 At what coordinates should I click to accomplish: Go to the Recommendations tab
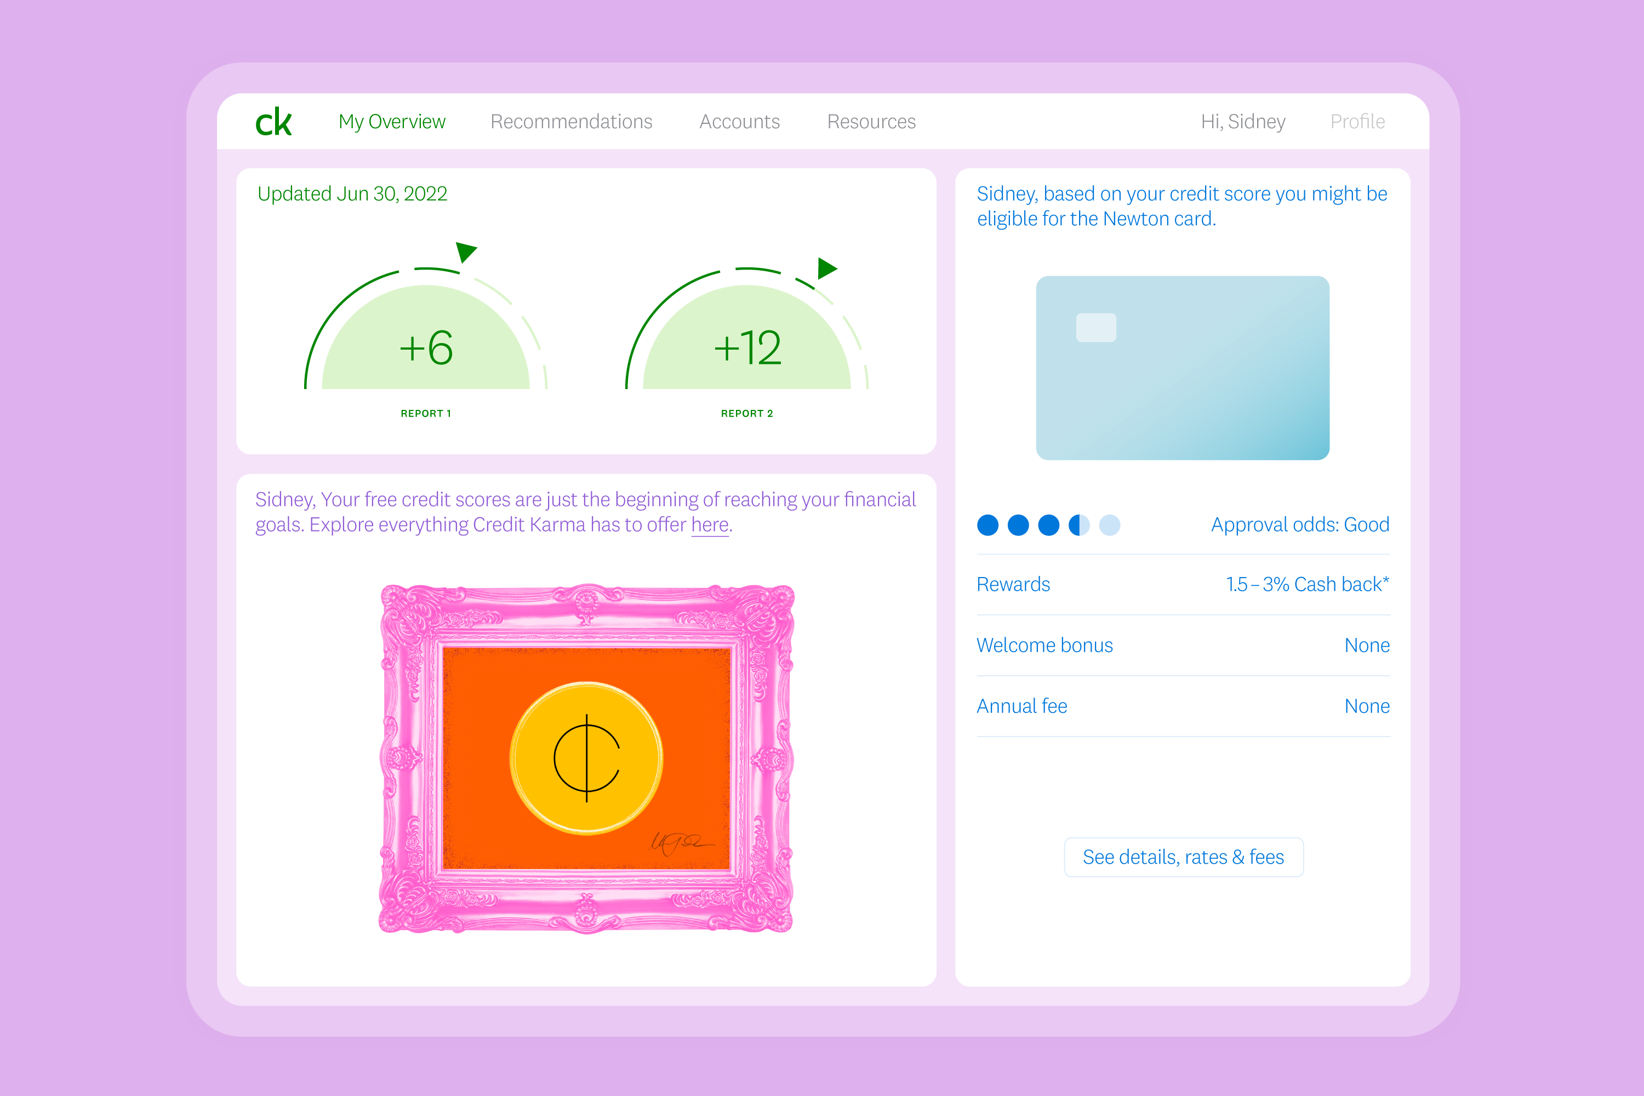[571, 122]
